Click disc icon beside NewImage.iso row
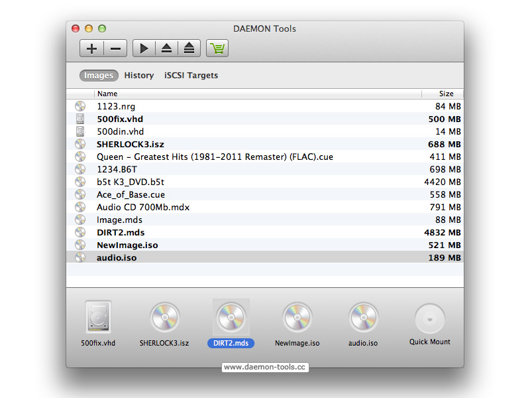 pos(80,245)
